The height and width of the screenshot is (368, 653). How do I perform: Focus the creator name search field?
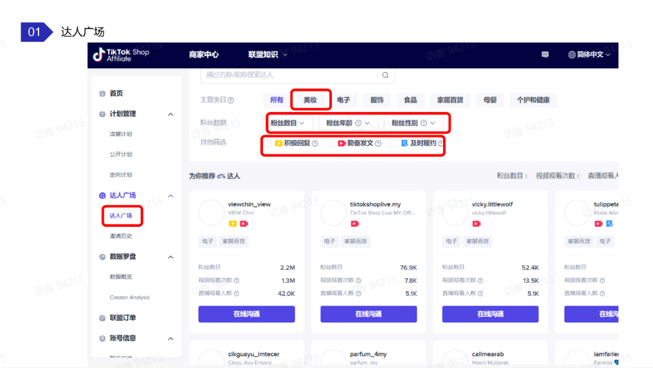[x=291, y=75]
